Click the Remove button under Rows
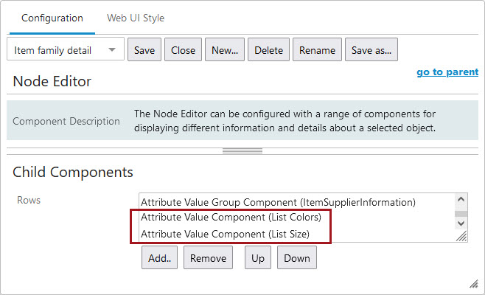Image resolution: width=485 pixels, height=295 pixels. (208, 258)
